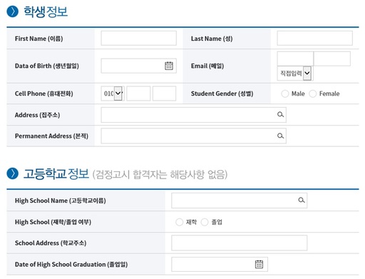Open the graduation date calendar picker
The height and width of the screenshot is (279, 365).
[x=259, y=264]
